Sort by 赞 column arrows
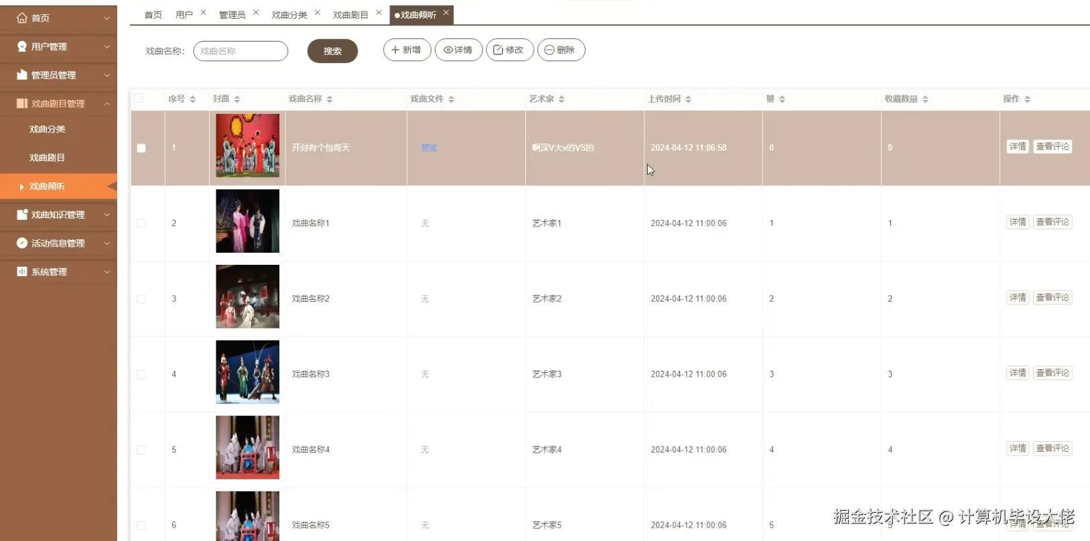 (782, 99)
